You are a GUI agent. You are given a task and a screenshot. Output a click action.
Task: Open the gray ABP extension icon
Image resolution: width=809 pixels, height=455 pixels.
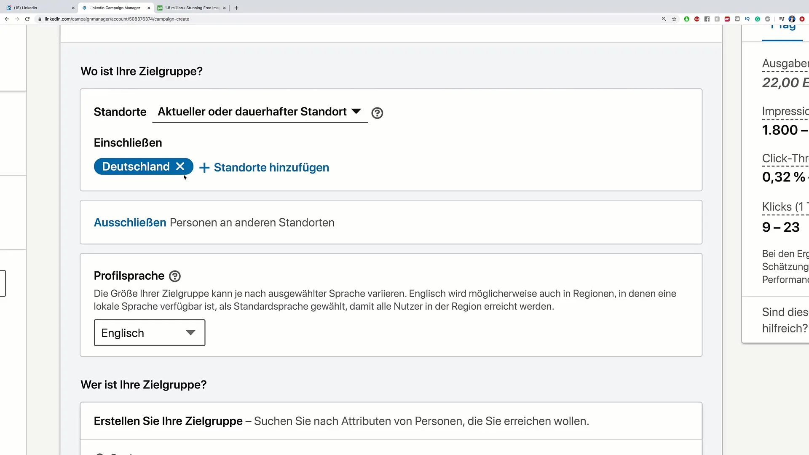click(x=768, y=19)
